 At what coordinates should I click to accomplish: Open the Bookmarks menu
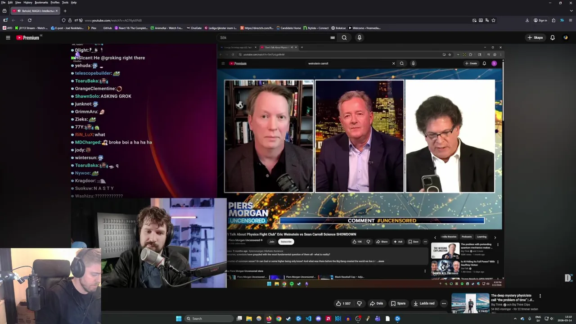41,2
